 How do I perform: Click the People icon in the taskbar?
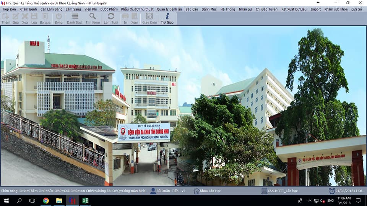[300, 201]
